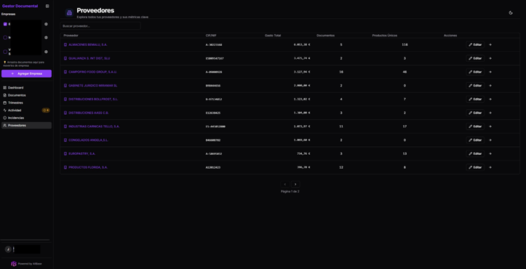The width and height of the screenshot is (526, 269).
Task: Open supplier DISTRIBUCIONES AASS C.B.
Action: tap(89, 113)
